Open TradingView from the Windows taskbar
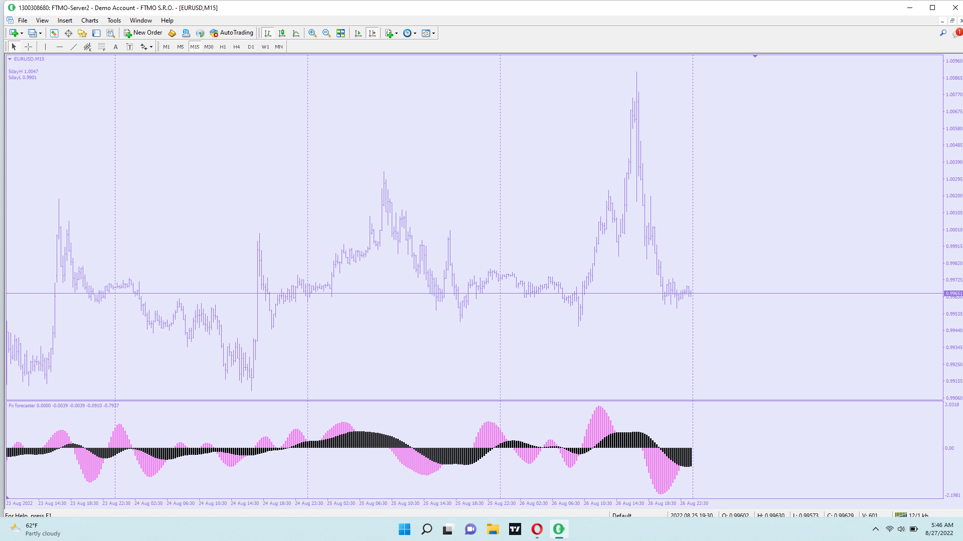Image resolution: width=963 pixels, height=541 pixels. [x=515, y=529]
